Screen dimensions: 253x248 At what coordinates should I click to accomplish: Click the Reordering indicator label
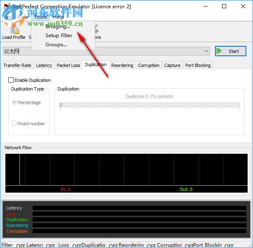tap(17, 225)
